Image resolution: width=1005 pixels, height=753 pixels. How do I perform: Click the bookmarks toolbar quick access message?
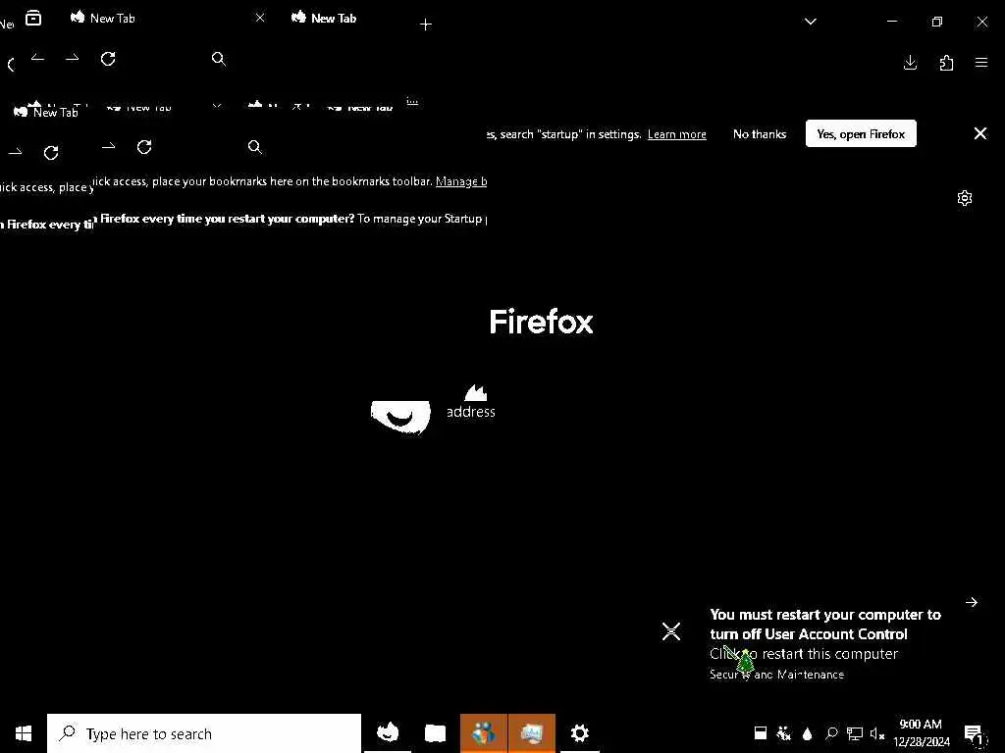(x=262, y=181)
